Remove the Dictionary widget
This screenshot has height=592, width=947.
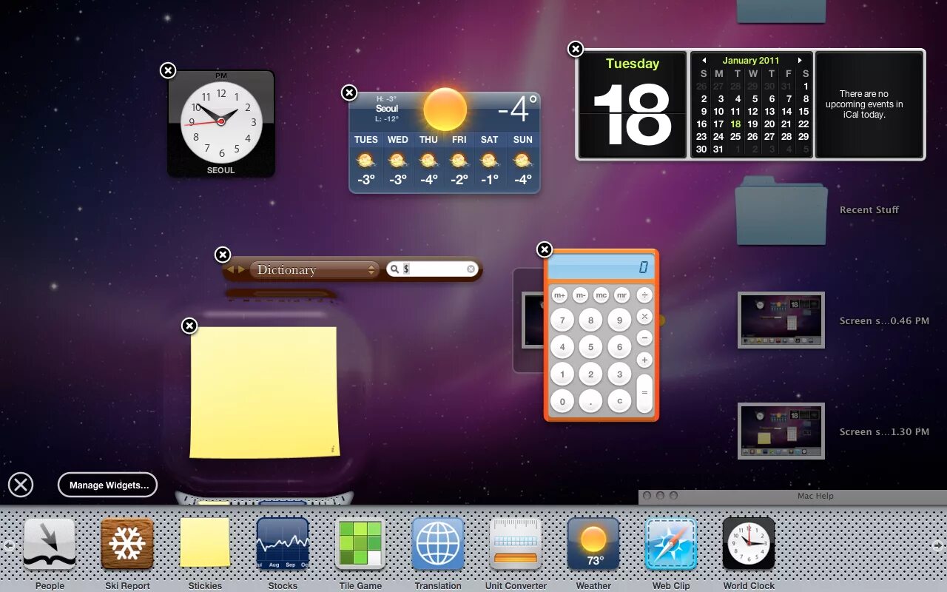point(223,255)
